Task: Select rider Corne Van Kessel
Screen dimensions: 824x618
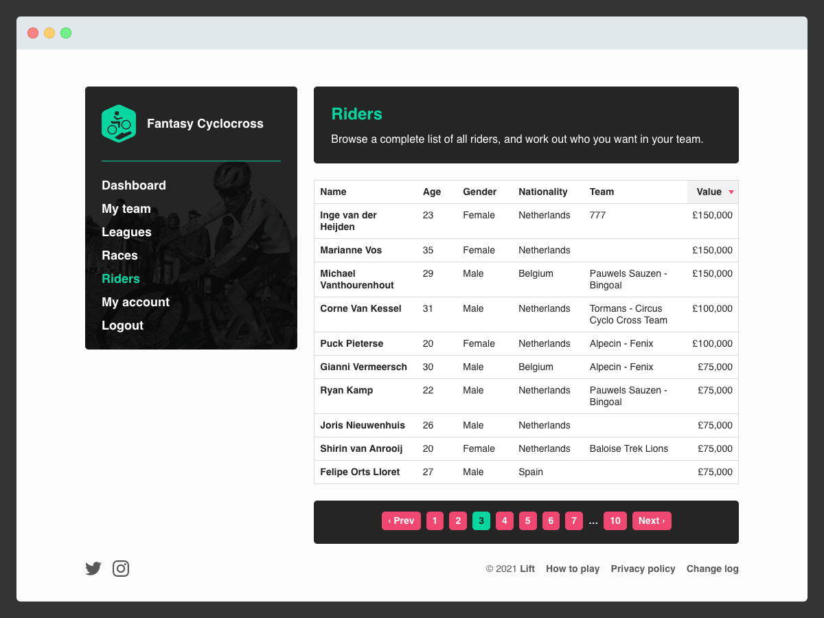Action: (x=360, y=308)
